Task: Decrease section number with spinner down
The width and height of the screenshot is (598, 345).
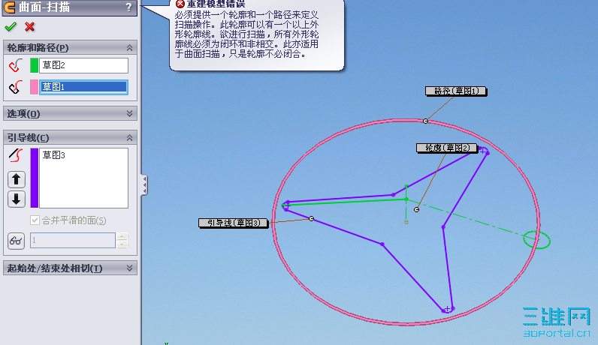Action: pos(122,244)
